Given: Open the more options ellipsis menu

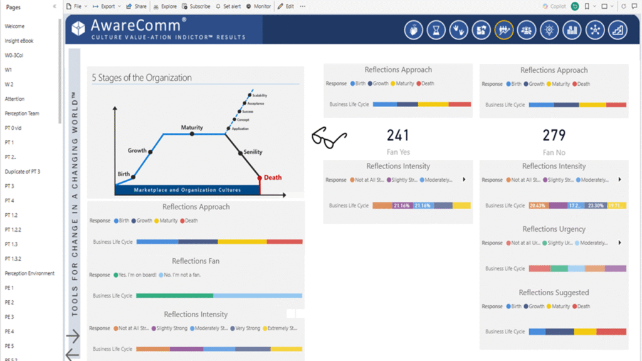Looking at the screenshot, I should click(303, 6).
